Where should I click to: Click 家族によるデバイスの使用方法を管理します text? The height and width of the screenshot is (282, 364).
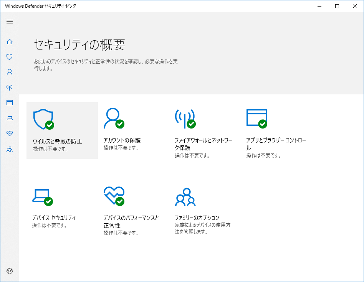(202, 228)
